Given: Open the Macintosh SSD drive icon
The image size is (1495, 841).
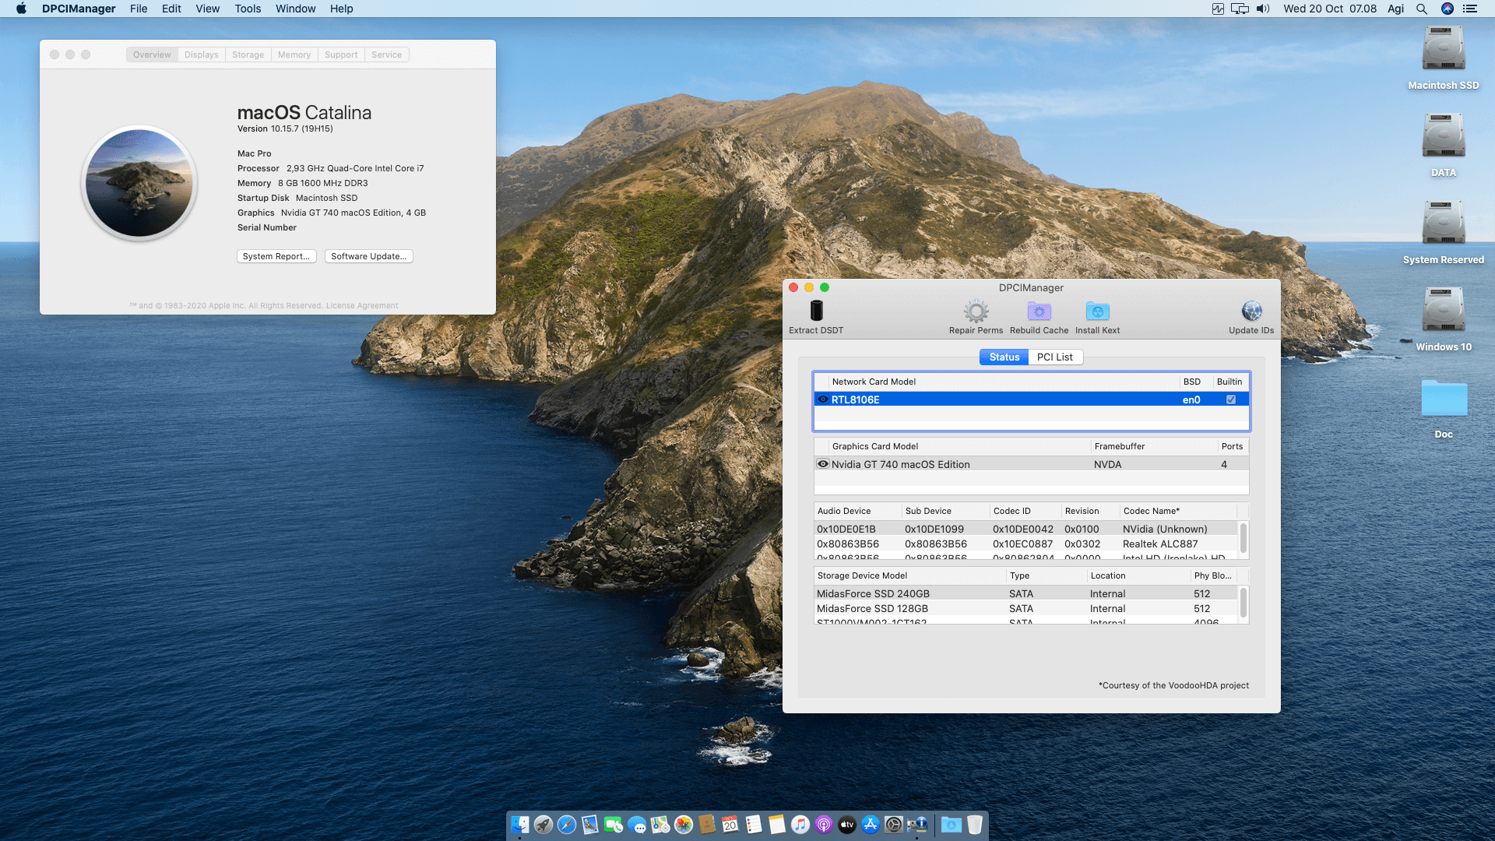Looking at the screenshot, I should [1443, 49].
